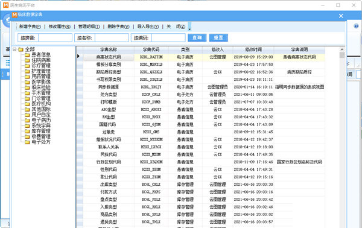The height and width of the screenshot is (228, 362).
Task: Open 导入导出(Y) in the toolbar
Action: click(x=148, y=27)
